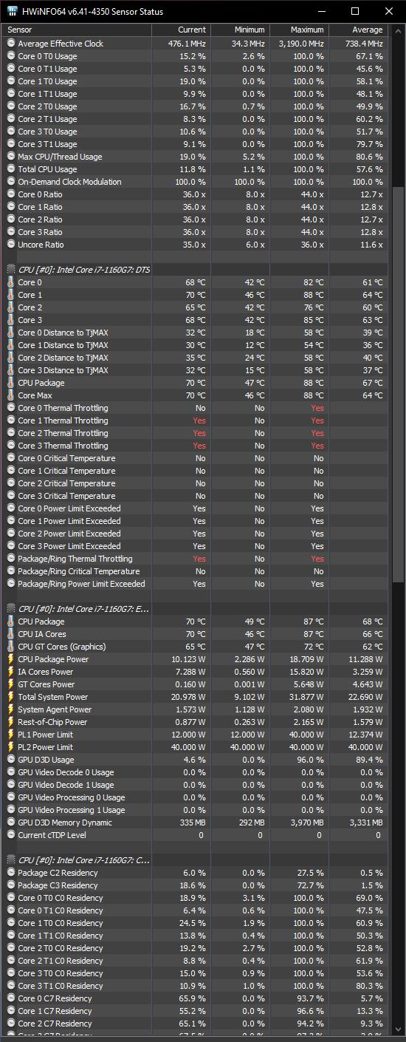Screen dimensions: 406x1042
Task: Click icon beside GPU D3D Usage
Action: coord(10,760)
